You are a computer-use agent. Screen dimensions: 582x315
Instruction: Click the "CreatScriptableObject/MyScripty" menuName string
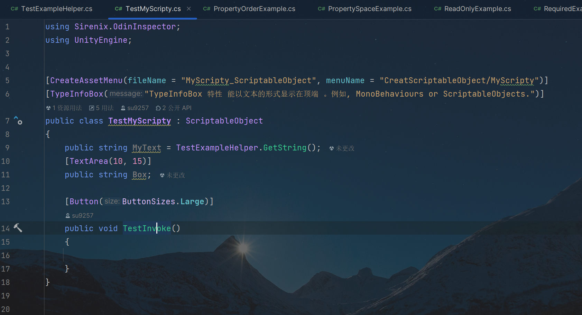click(459, 80)
